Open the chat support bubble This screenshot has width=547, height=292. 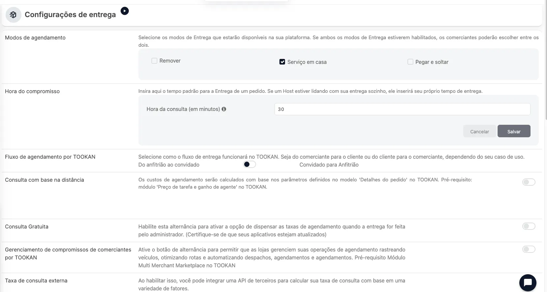(528, 282)
